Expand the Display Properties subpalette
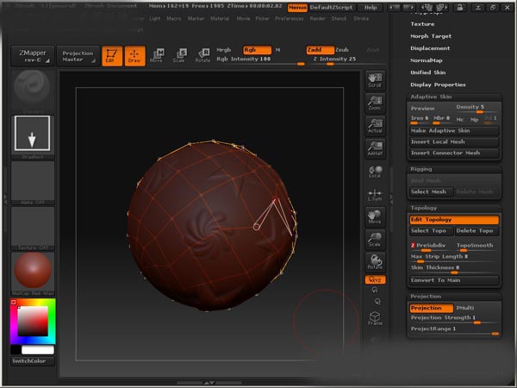 coord(438,84)
